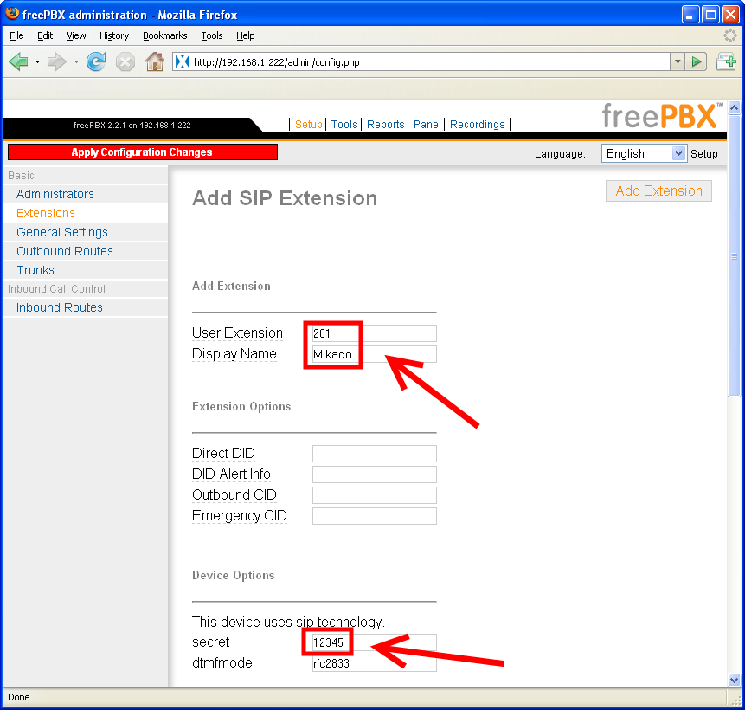Screen dimensions: 745x710
Task: Switch to the Reports tab
Action: 386,124
